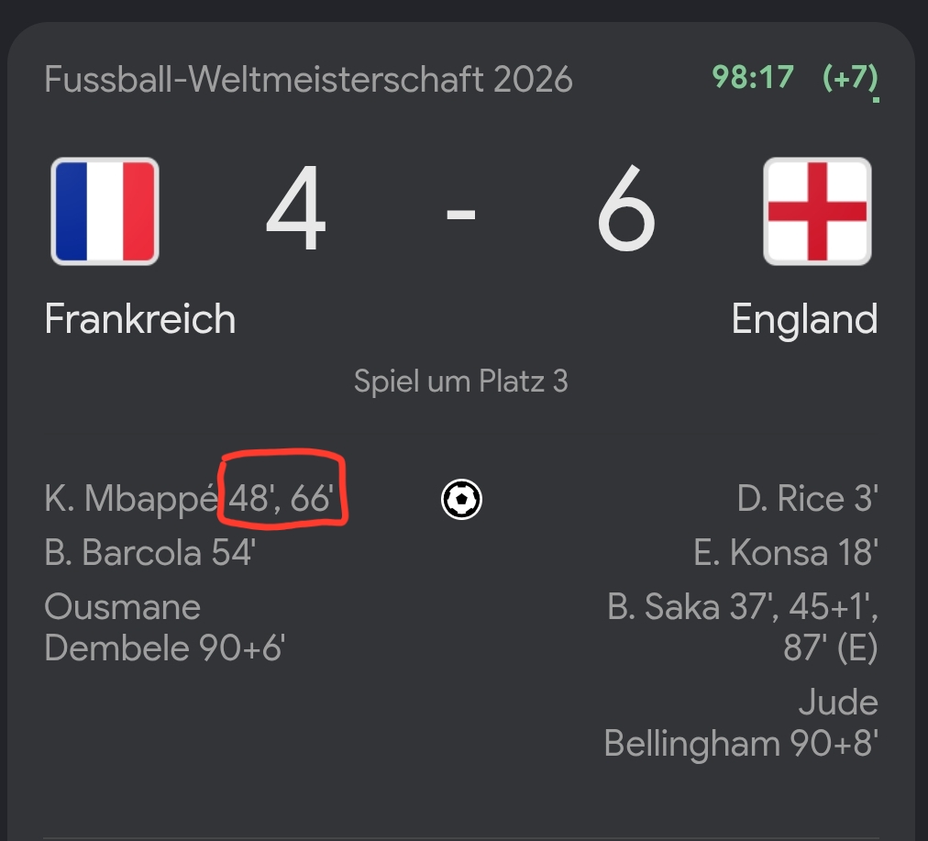Select France score number 4

coord(296,208)
